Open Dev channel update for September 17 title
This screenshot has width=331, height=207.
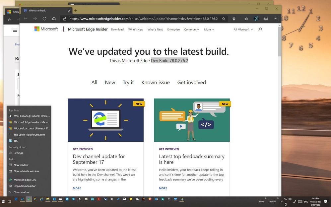[x=99, y=159]
